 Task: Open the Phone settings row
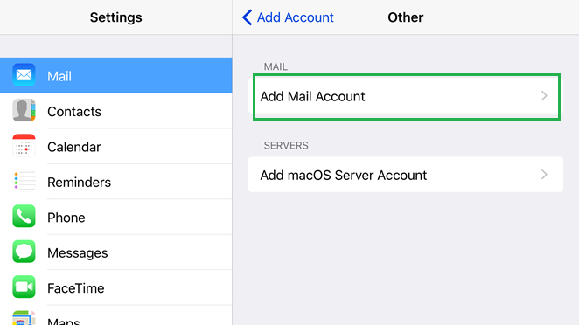116,217
